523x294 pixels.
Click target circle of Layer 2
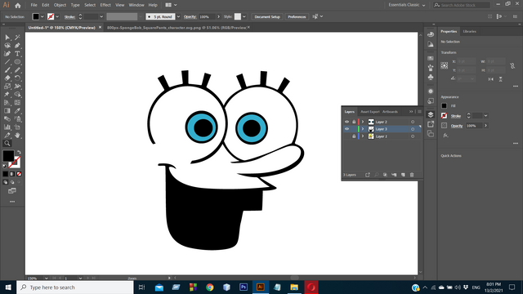point(413,122)
